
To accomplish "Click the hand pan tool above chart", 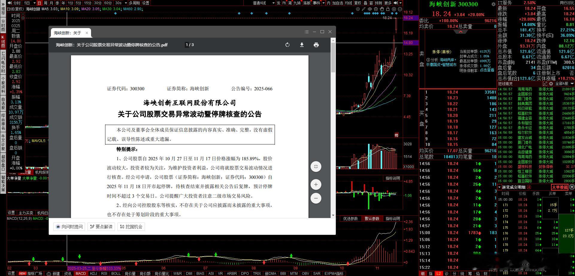I will pyautogui.click(x=382, y=9).
